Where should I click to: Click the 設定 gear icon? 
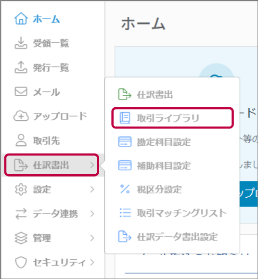tap(21, 190)
